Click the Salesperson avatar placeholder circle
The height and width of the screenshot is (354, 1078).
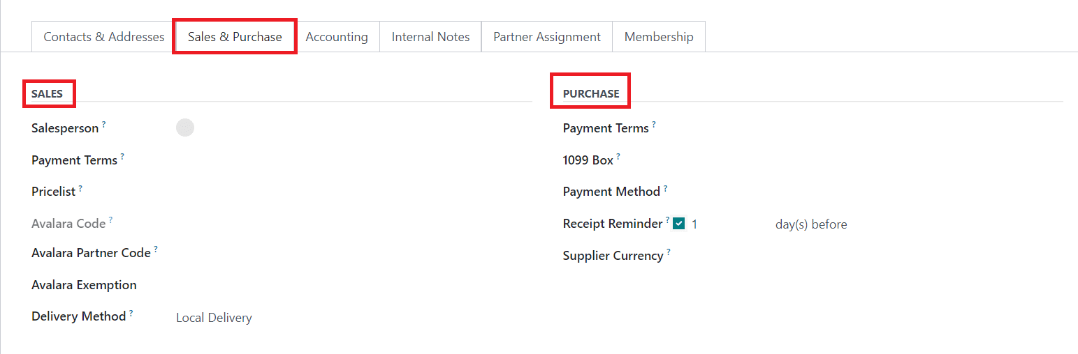185,128
